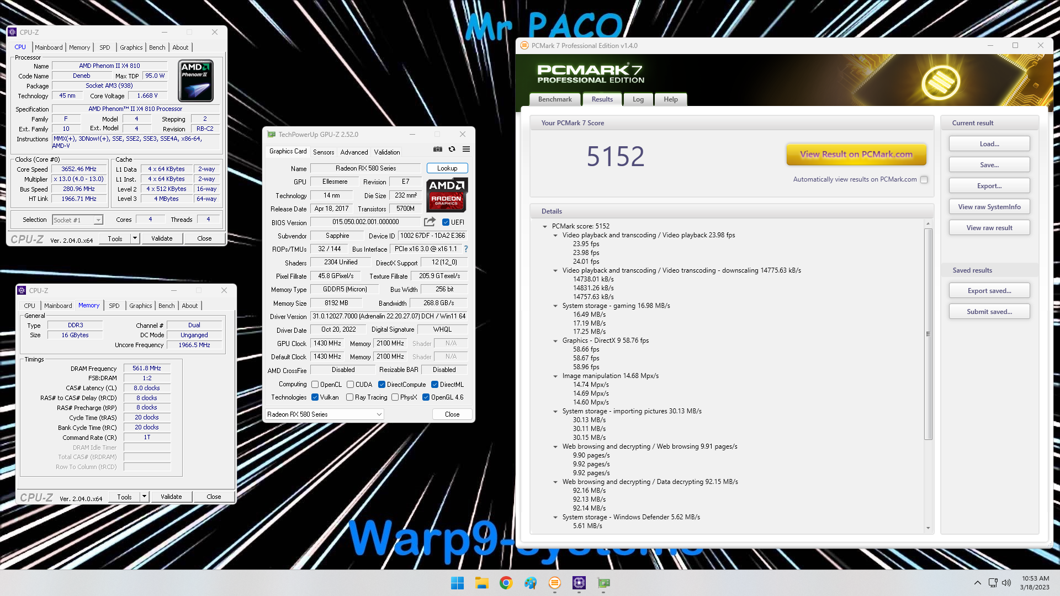Open the Tools dropdown arrow in lower CPU-Z
This screenshot has width=1060, height=596.
[x=144, y=497]
